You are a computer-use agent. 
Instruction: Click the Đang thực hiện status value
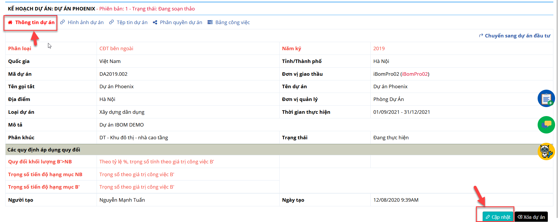pos(391,138)
